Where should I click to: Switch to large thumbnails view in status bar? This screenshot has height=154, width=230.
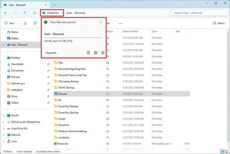coord(227,151)
